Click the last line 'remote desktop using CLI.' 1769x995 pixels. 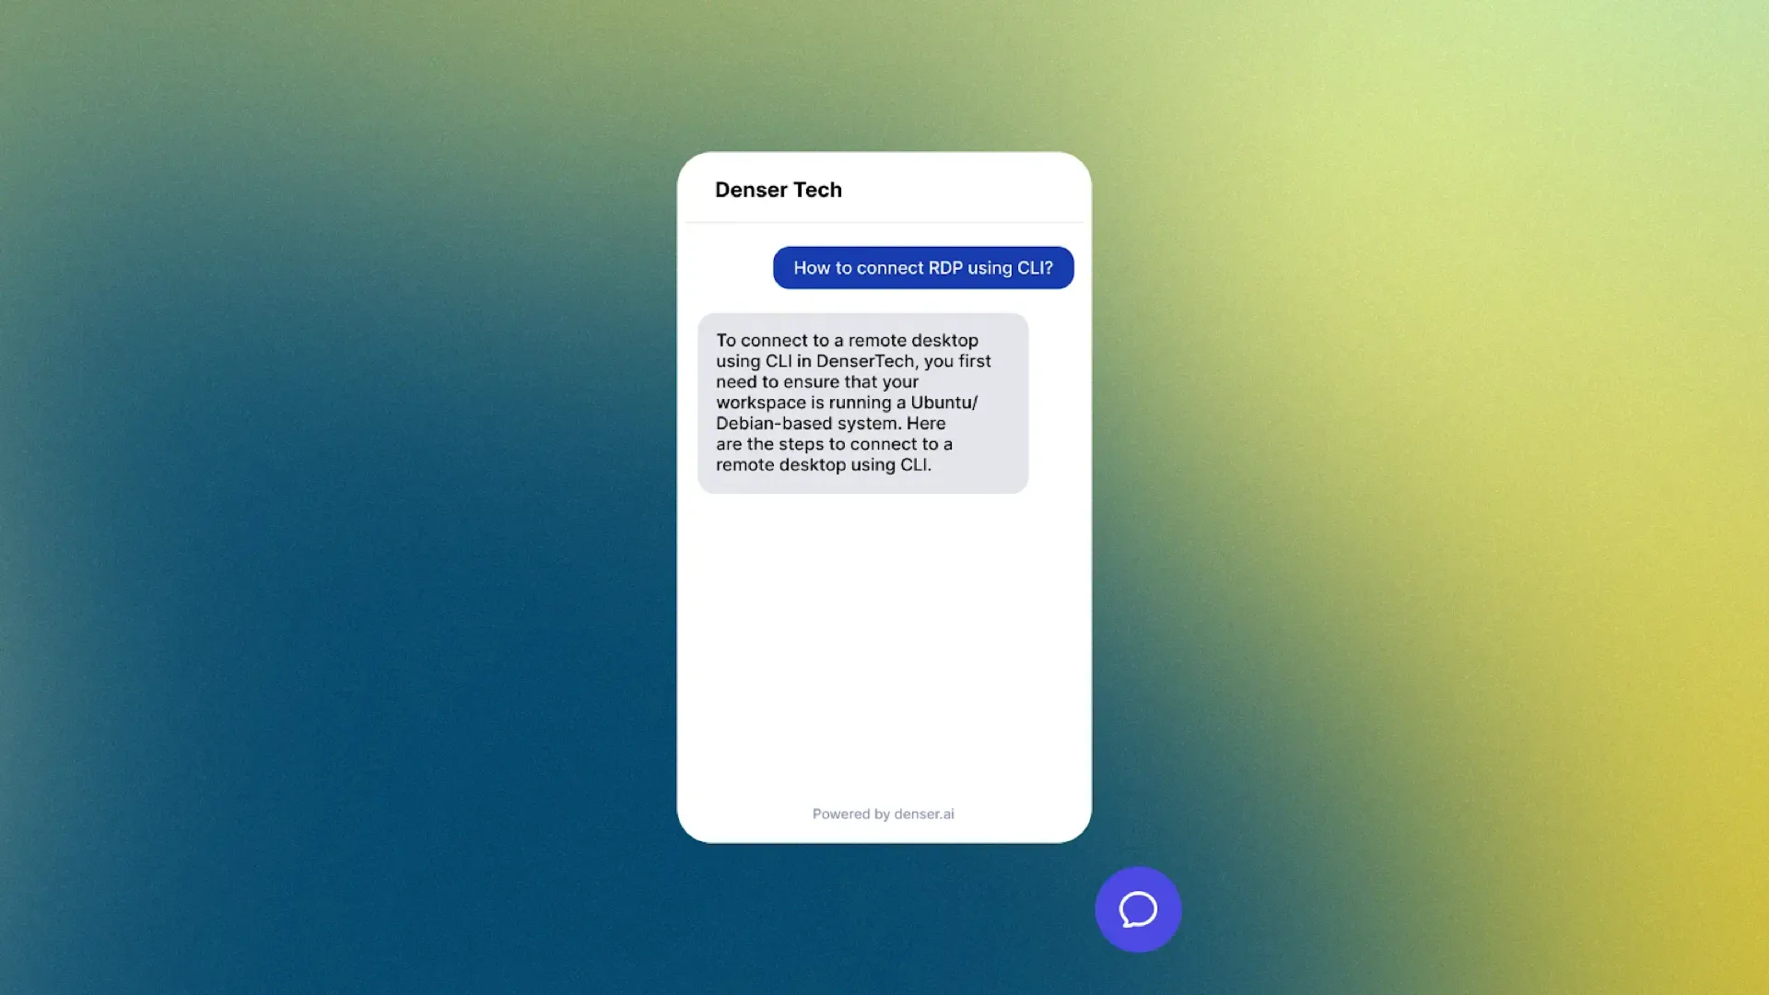tap(823, 465)
